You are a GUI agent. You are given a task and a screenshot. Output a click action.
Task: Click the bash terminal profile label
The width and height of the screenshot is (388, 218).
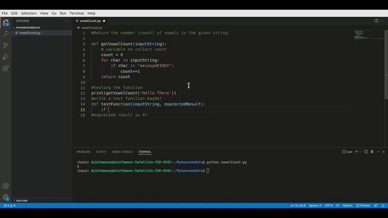point(347,152)
